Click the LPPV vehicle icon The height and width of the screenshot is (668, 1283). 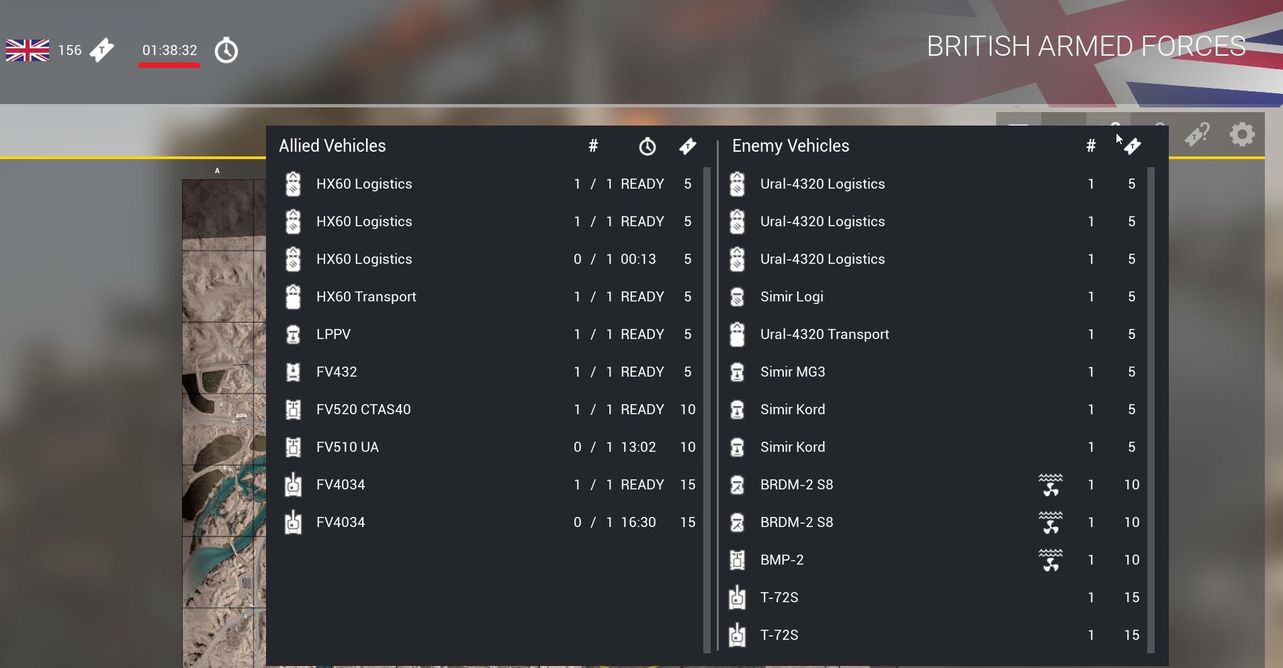pos(293,334)
